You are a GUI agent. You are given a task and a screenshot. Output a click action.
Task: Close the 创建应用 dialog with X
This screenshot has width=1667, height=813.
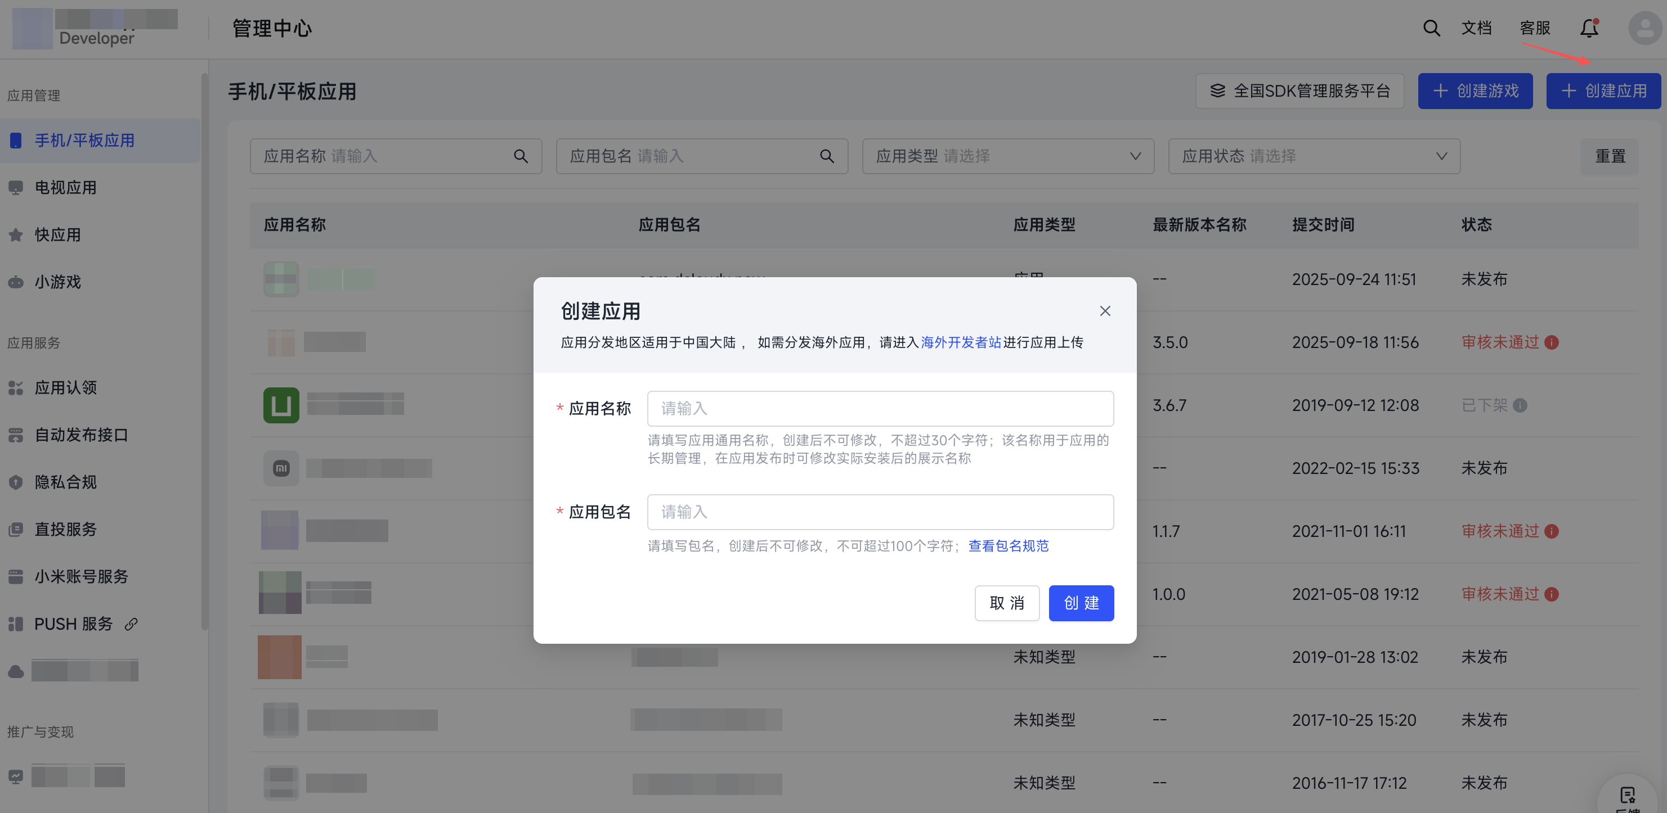pyautogui.click(x=1105, y=311)
